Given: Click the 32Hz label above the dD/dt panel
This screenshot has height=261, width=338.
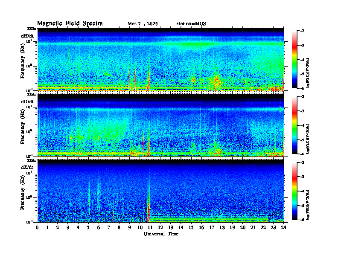Looking at the screenshot, I should coord(32,94).
